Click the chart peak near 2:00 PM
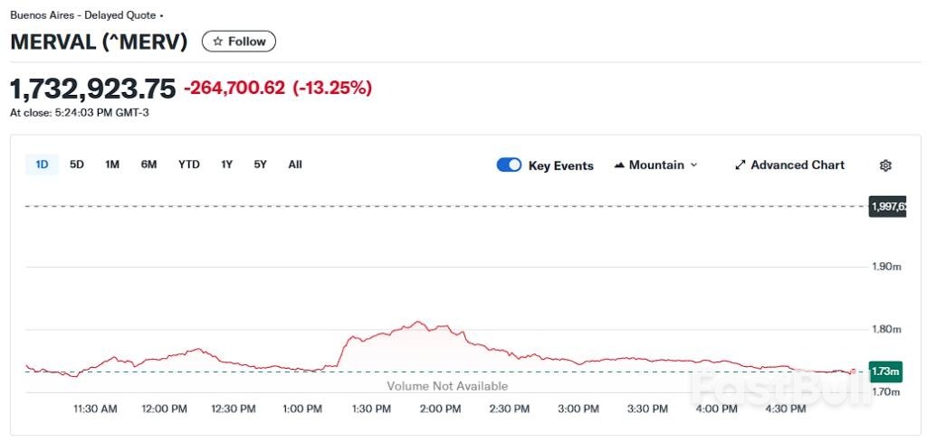The image size is (927, 442). tap(417, 322)
